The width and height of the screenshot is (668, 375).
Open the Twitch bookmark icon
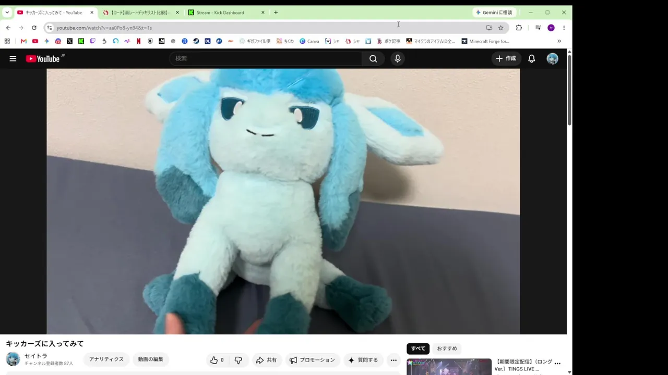coord(92,41)
